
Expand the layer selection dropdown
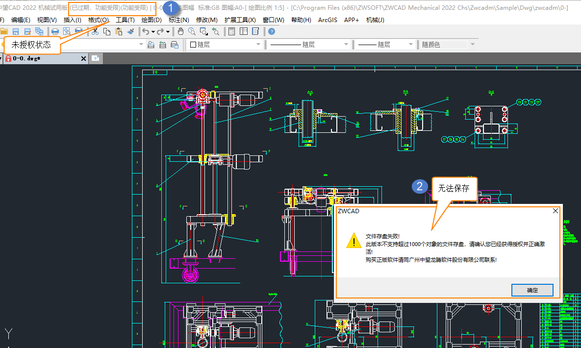141,45
